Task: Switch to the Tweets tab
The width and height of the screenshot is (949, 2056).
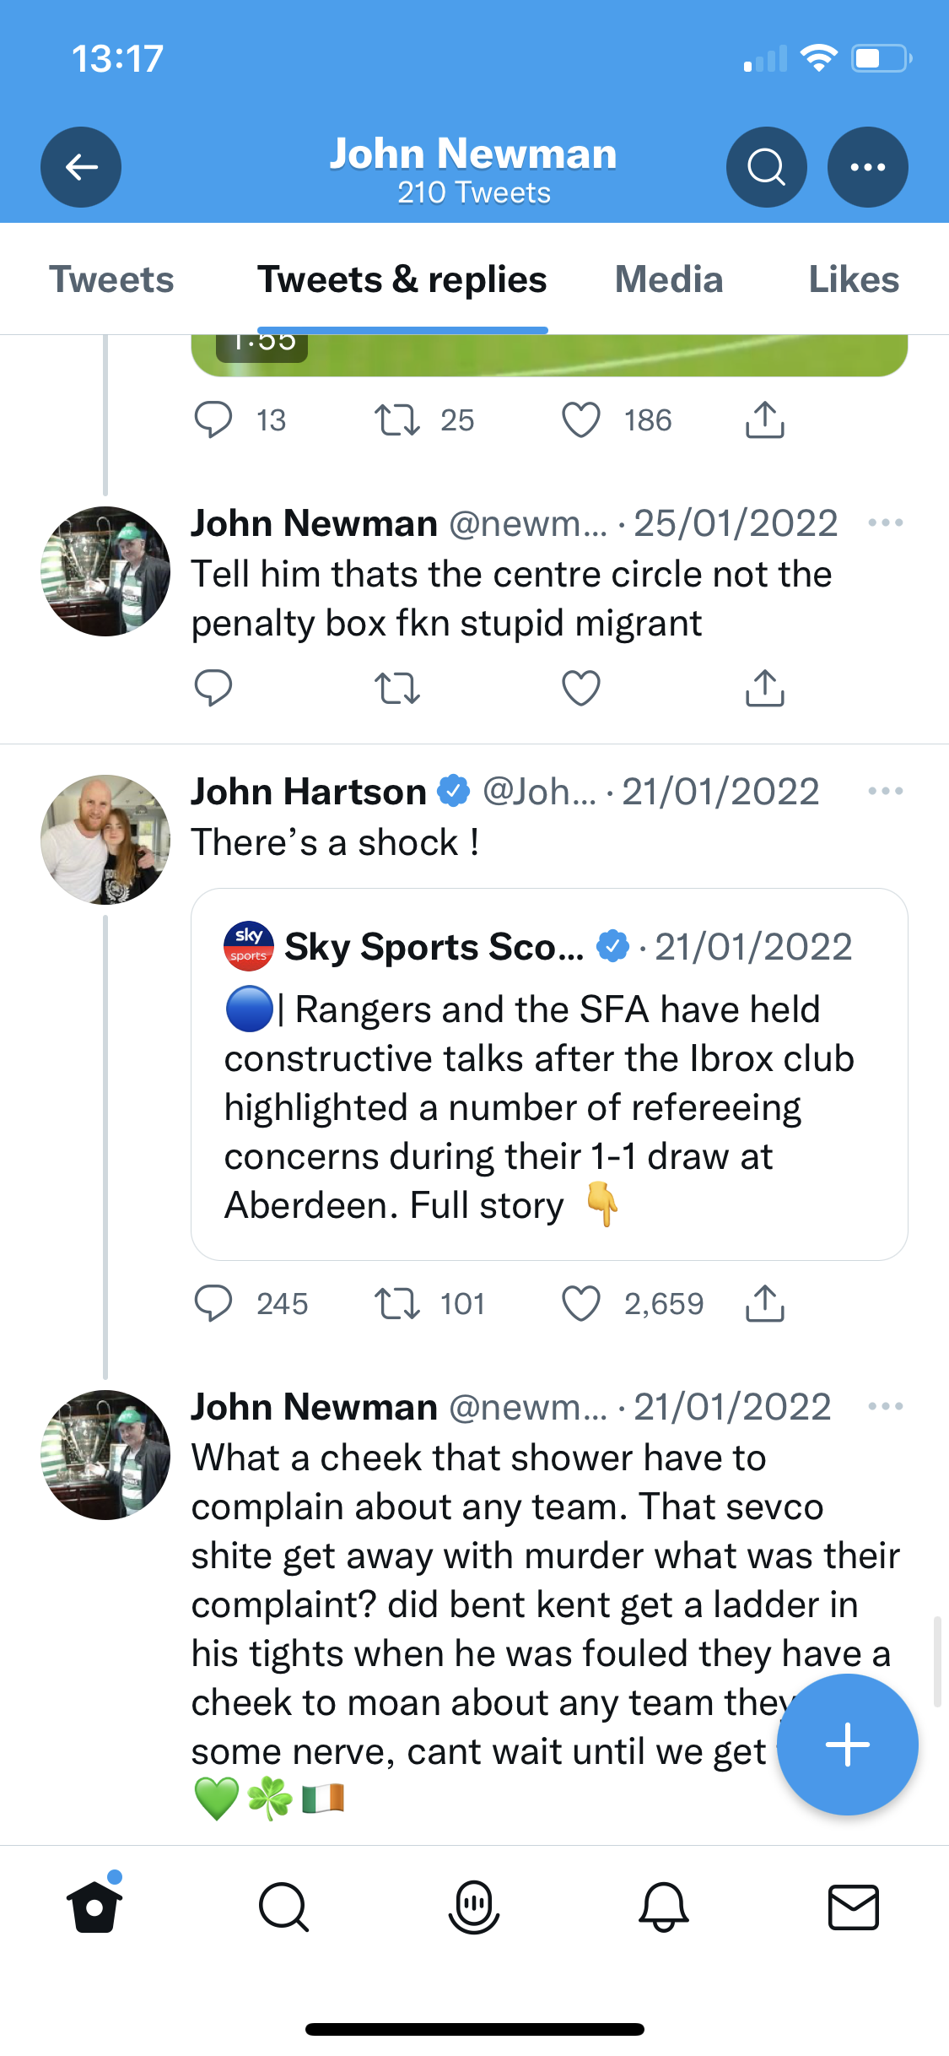Action: click(111, 279)
